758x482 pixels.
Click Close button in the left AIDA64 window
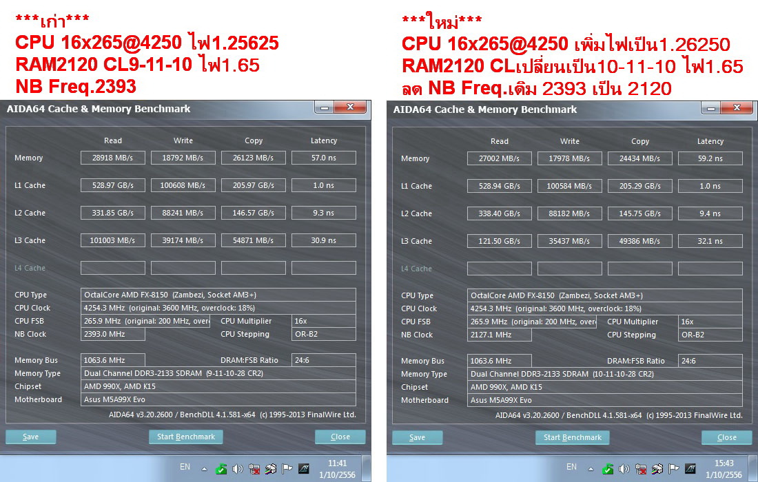[340, 437]
